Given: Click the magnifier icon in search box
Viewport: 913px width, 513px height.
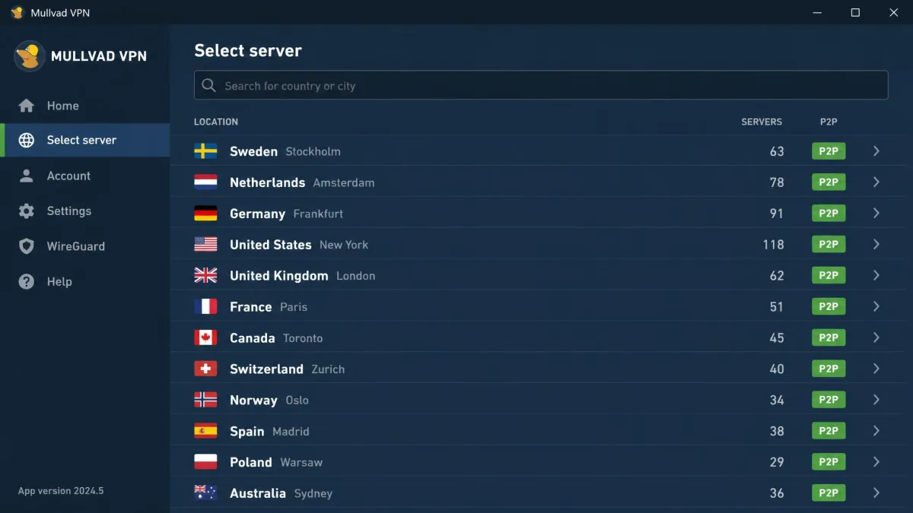Looking at the screenshot, I should [x=209, y=85].
